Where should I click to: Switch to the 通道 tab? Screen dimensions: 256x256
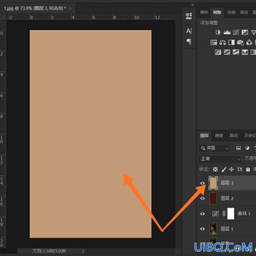tap(219, 135)
